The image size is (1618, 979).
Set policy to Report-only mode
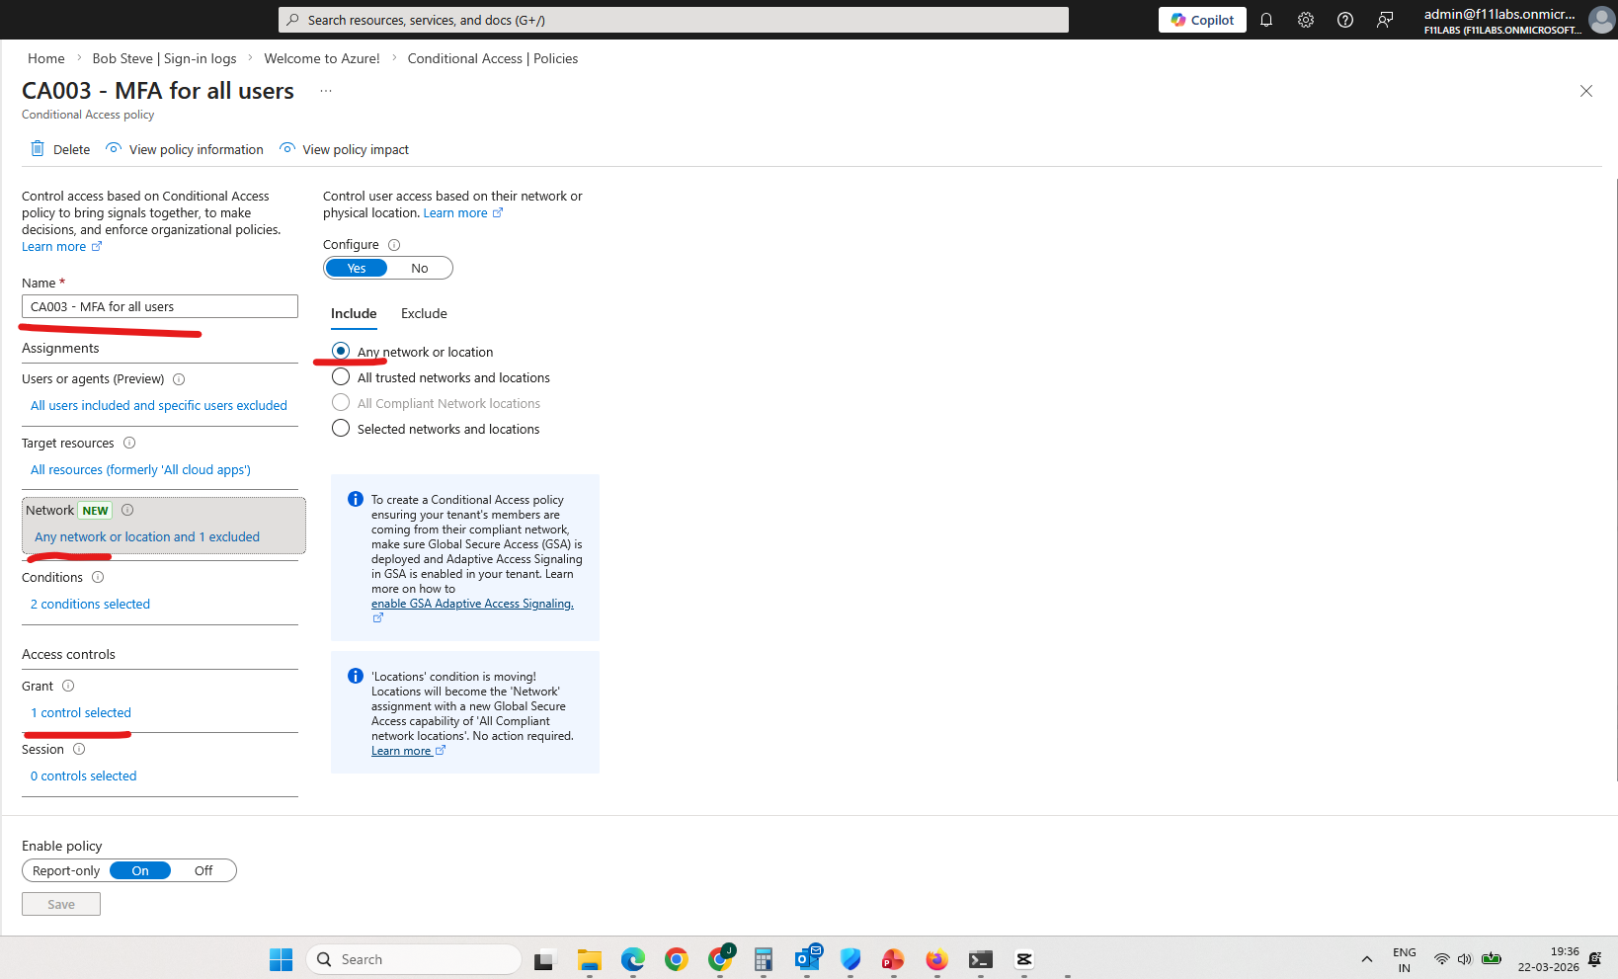(x=66, y=871)
